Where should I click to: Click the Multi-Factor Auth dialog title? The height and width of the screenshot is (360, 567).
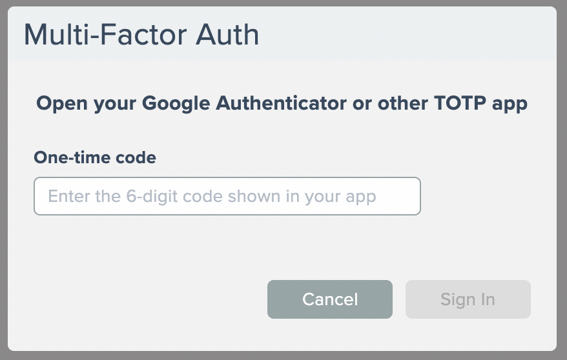141,35
